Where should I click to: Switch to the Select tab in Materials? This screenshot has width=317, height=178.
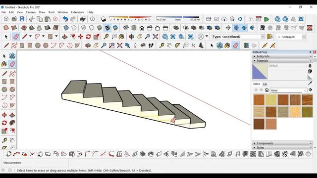[257, 84]
